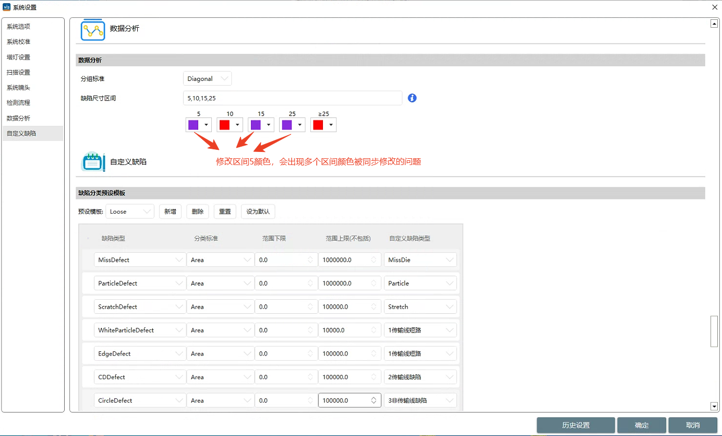
Task: Click spinner arrows of CircleDefect upper limit
Action: [374, 400]
